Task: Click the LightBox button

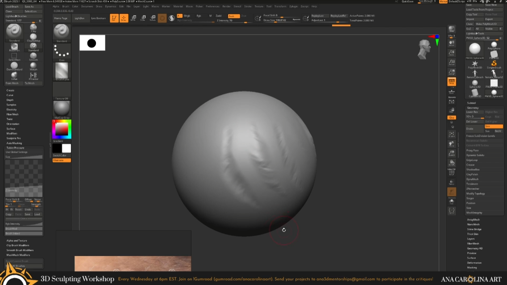Action: click(79, 18)
